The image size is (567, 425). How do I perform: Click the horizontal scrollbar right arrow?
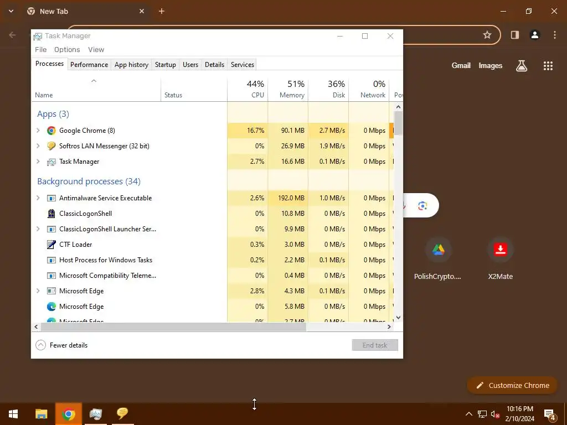[x=389, y=326]
